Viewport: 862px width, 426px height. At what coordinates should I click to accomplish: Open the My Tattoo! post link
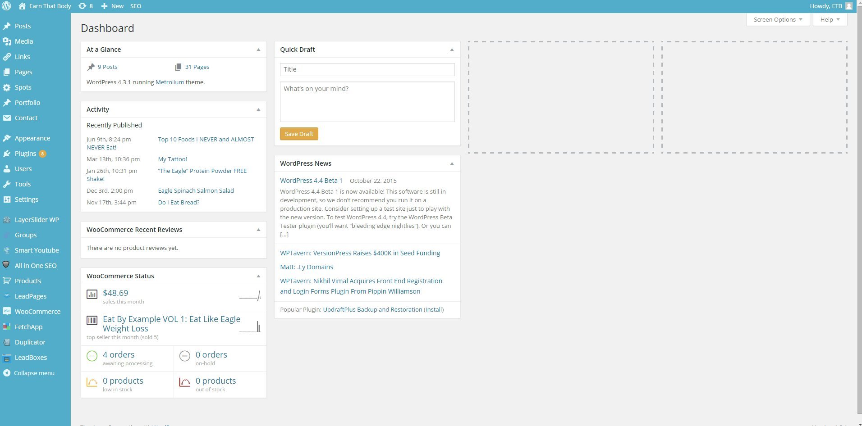(172, 159)
